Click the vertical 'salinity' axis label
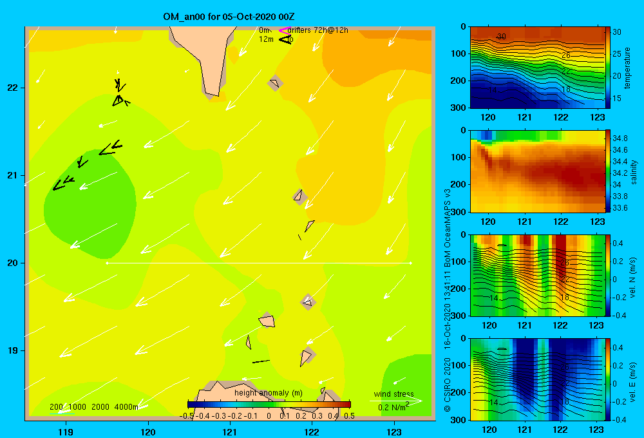Screen dimensions: 644x438 (634, 172)
